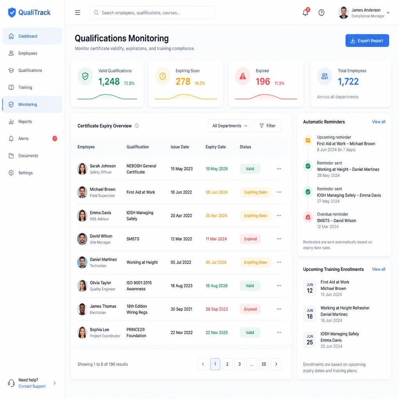Click the red Alerts badge count
The width and height of the screenshot is (399, 399).
(x=55, y=138)
